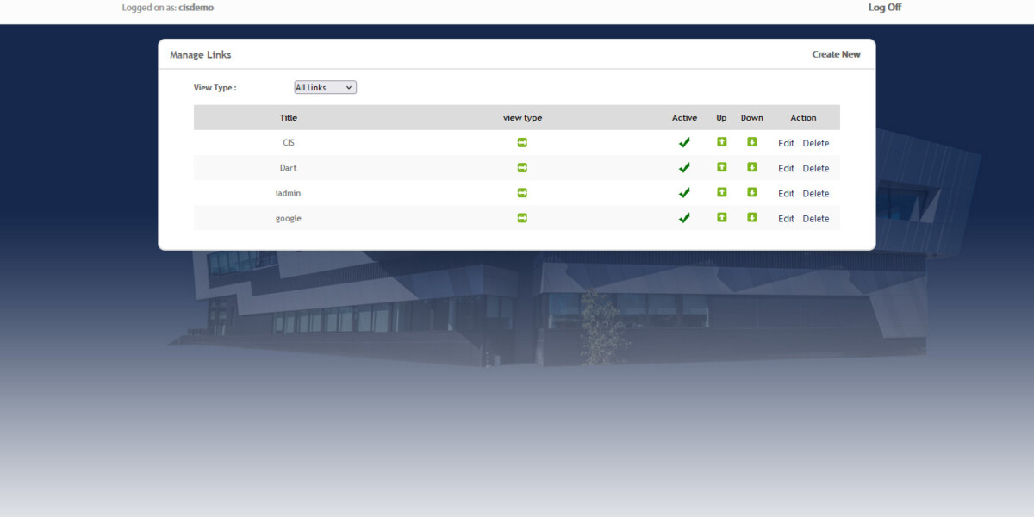Move the iadmin link down using the green arrow
The width and height of the screenshot is (1034, 517).
point(751,193)
